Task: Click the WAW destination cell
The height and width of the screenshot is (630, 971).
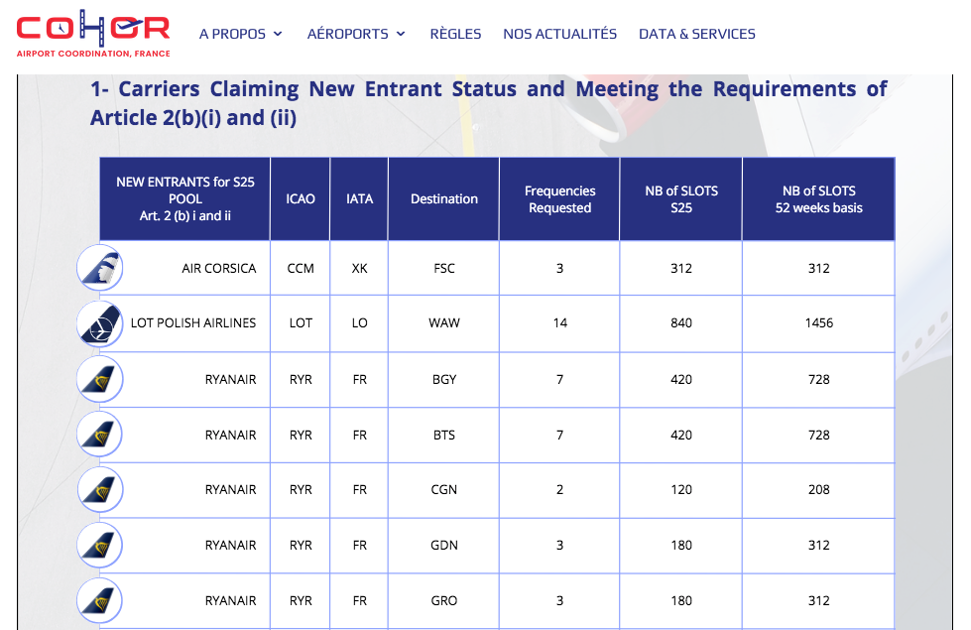Action: coord(444,323)
